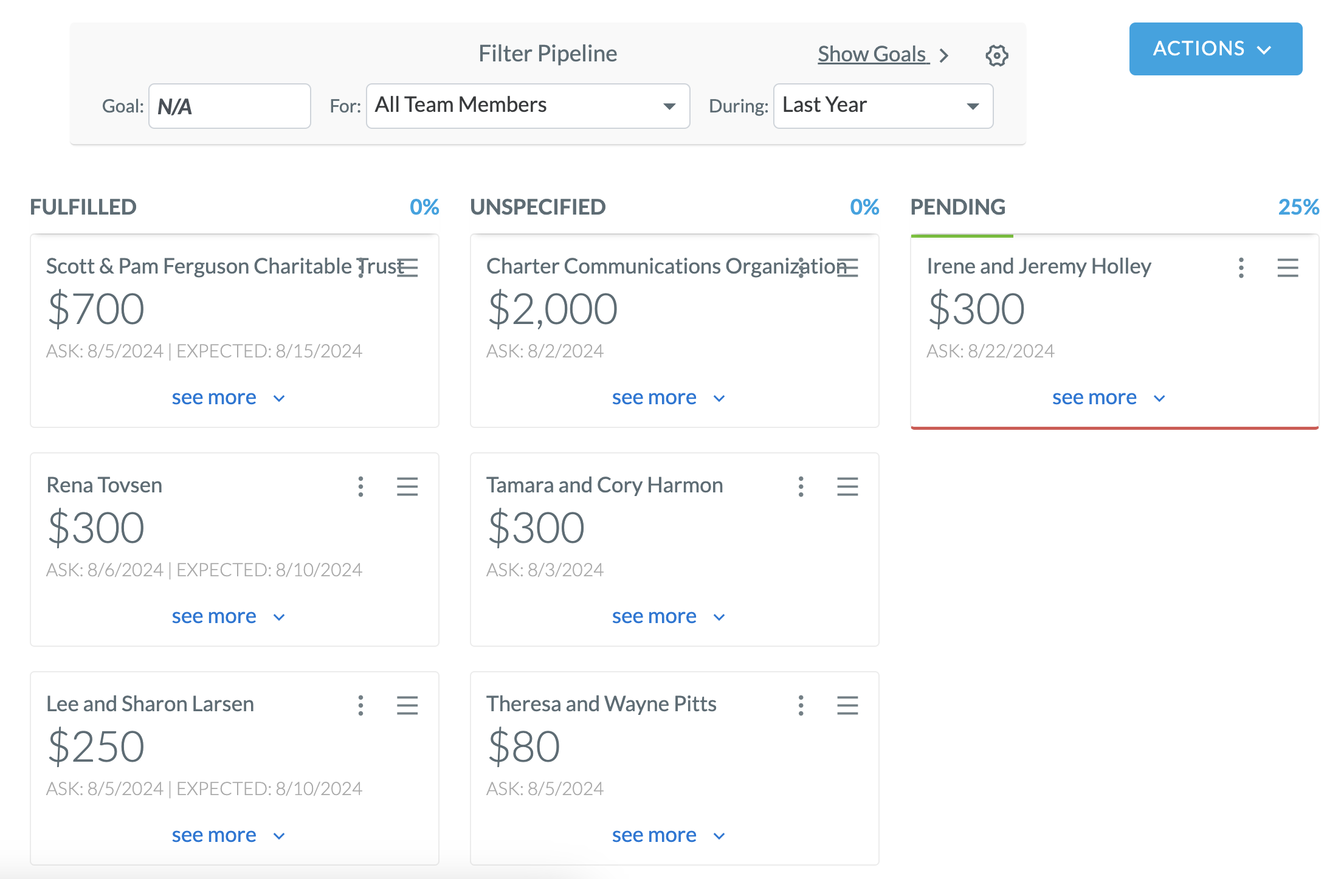Grab the drag handle on Scott & Pam Ferguson card
Viewport: 1341px width, 879px height.
coord(407,267)
